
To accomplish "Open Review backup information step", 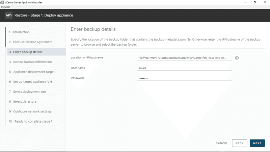I will click(x=32, y=62).
